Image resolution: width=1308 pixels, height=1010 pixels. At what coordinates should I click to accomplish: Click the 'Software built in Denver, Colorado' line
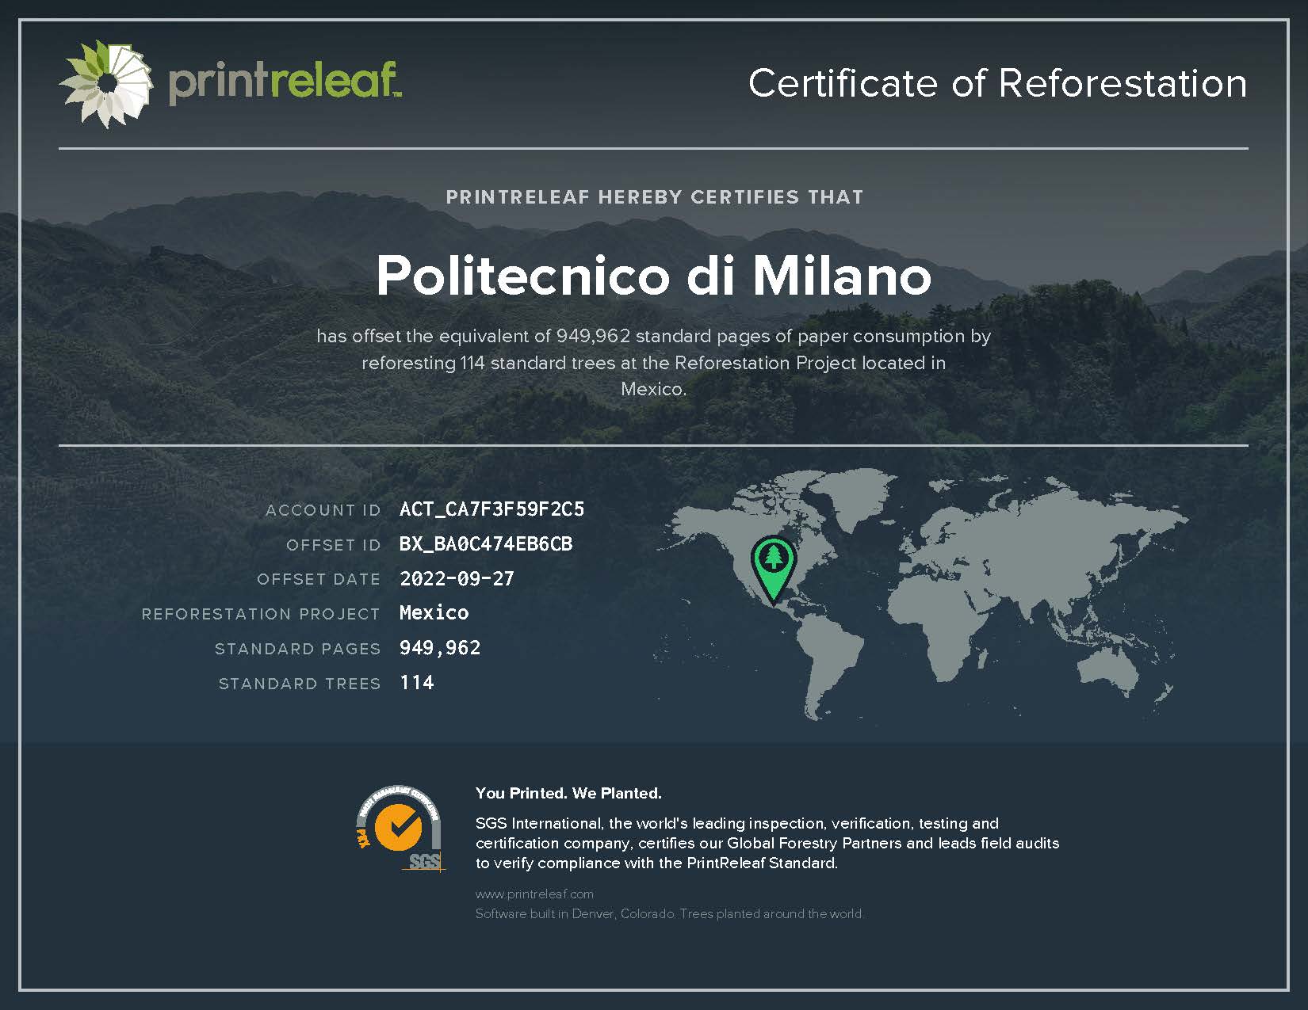[x=669, y=914]
